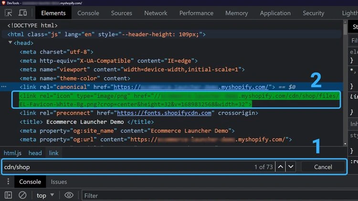Go to previous search result arrow
Screen dimensions: 358x201
point(280,167)
